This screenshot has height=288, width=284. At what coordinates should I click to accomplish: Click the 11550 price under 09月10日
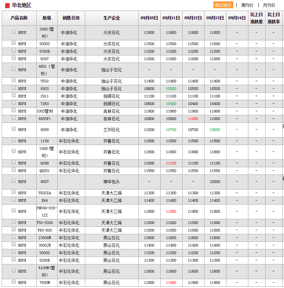149,171
